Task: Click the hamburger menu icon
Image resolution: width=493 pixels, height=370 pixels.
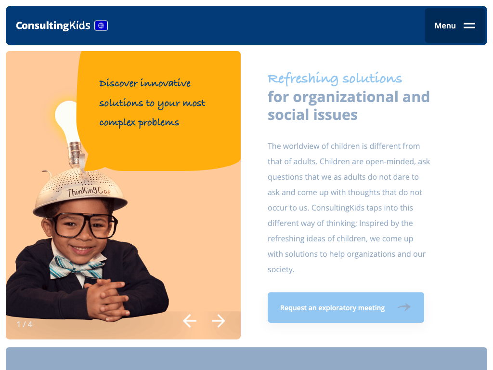Action: (x=469, y=26)
